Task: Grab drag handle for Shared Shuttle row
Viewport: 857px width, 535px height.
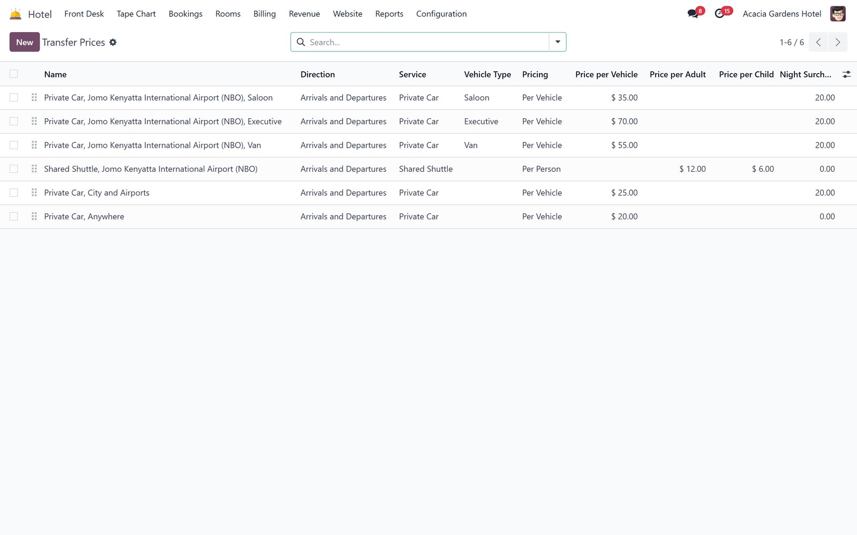Action: click(34, 169)
